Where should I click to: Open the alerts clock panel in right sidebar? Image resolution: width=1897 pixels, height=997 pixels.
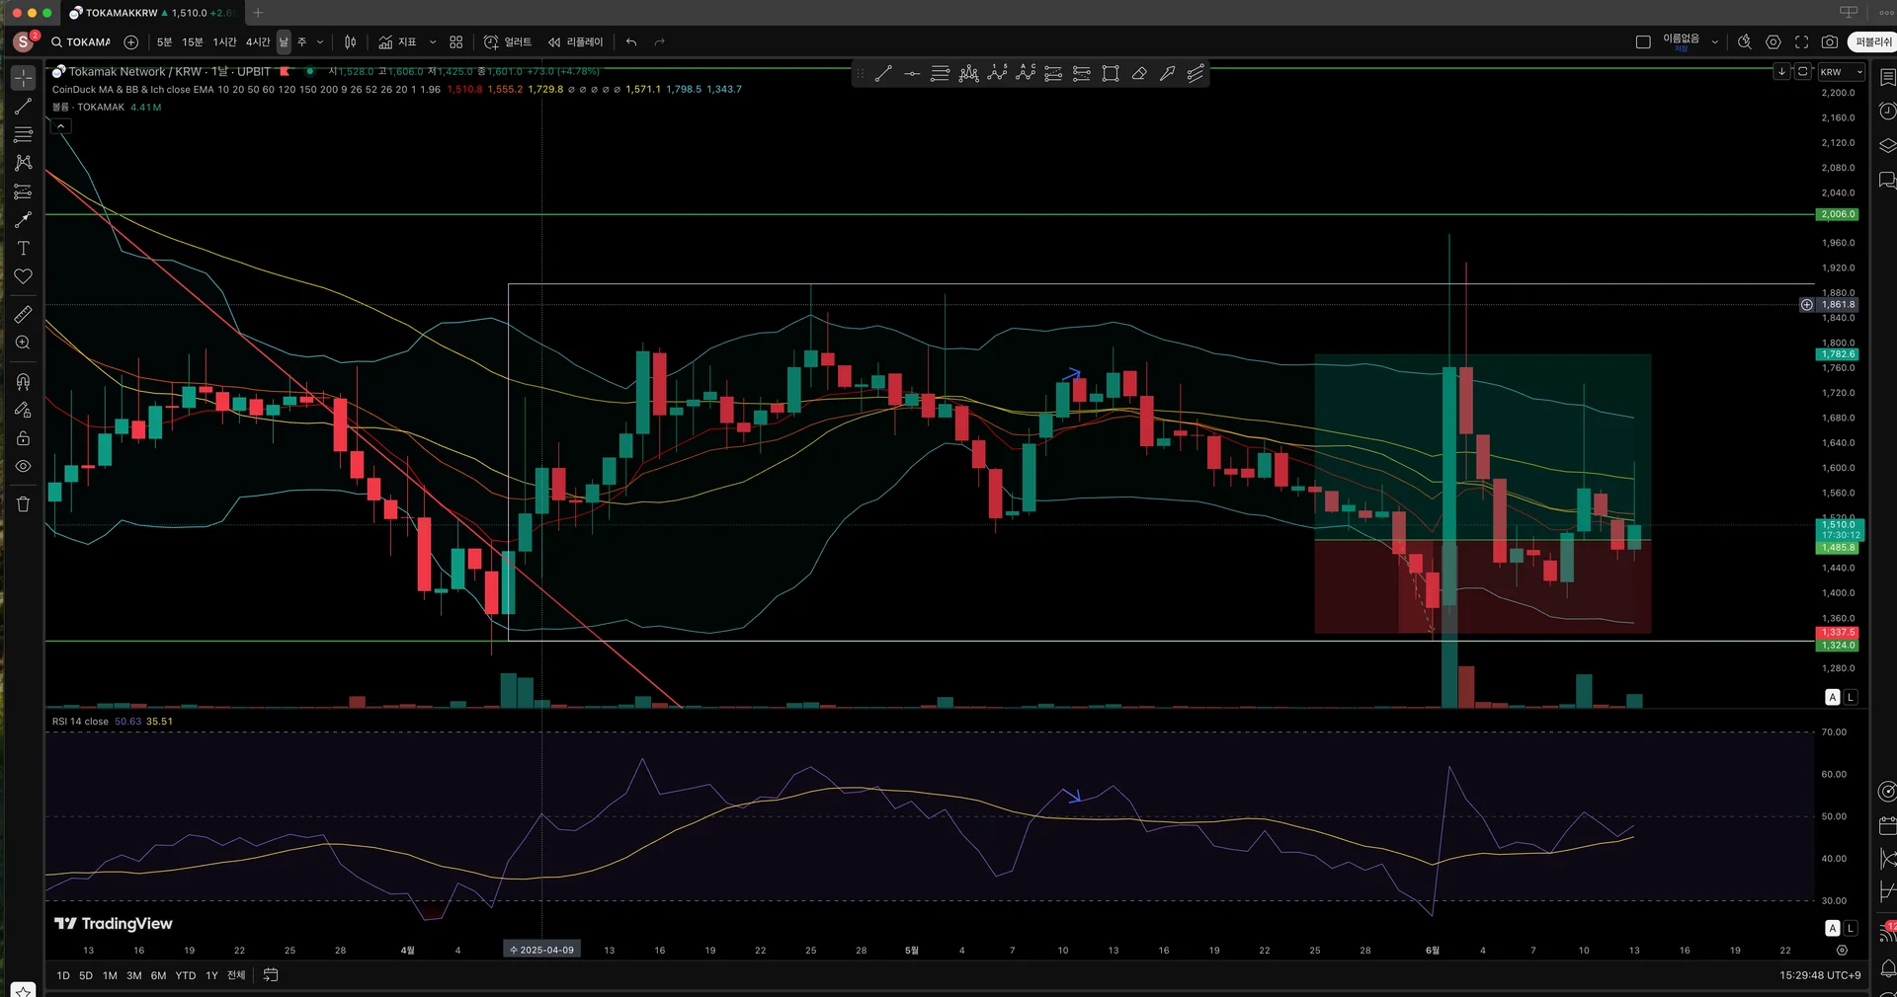click(1887, 111)
